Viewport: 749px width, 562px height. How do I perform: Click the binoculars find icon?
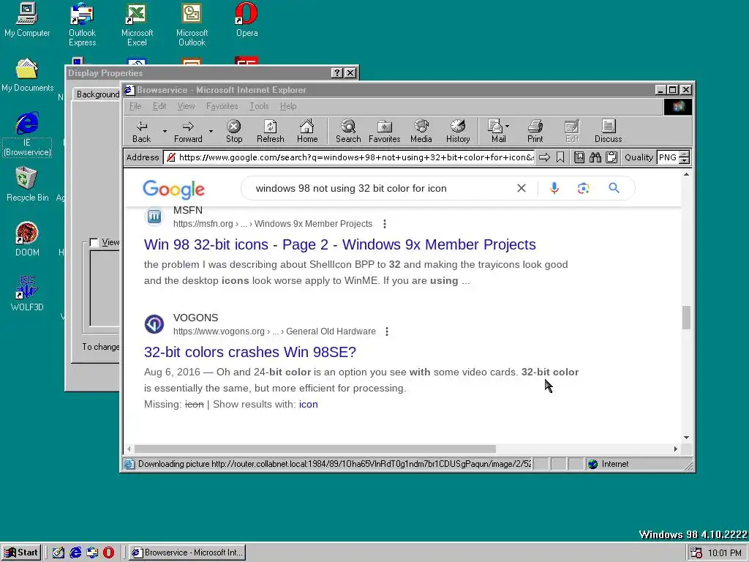coord(595,157)
